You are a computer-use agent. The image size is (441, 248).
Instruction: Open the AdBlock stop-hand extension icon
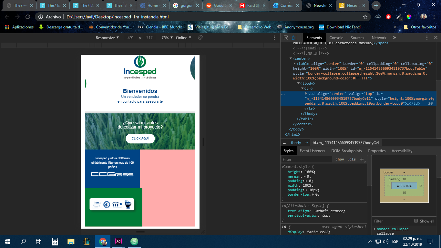(x=388, y=17)
